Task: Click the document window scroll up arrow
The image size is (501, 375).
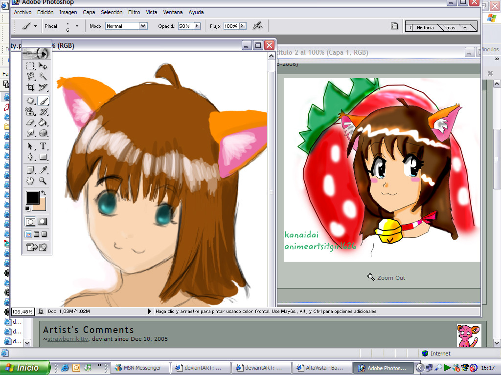Action: tap(271, 56)
